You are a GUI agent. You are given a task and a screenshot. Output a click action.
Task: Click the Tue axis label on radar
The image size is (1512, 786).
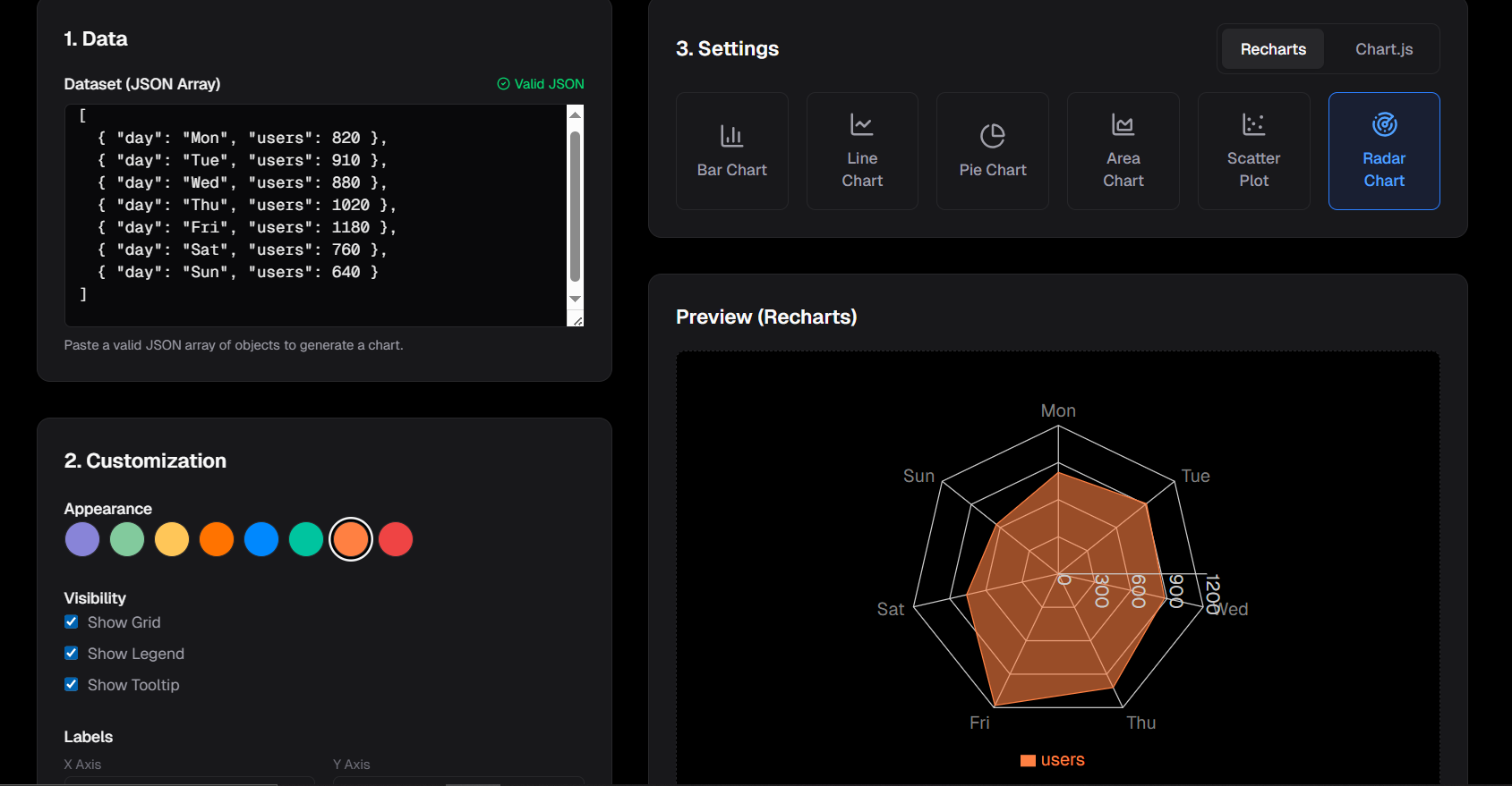pos(1195,476)
